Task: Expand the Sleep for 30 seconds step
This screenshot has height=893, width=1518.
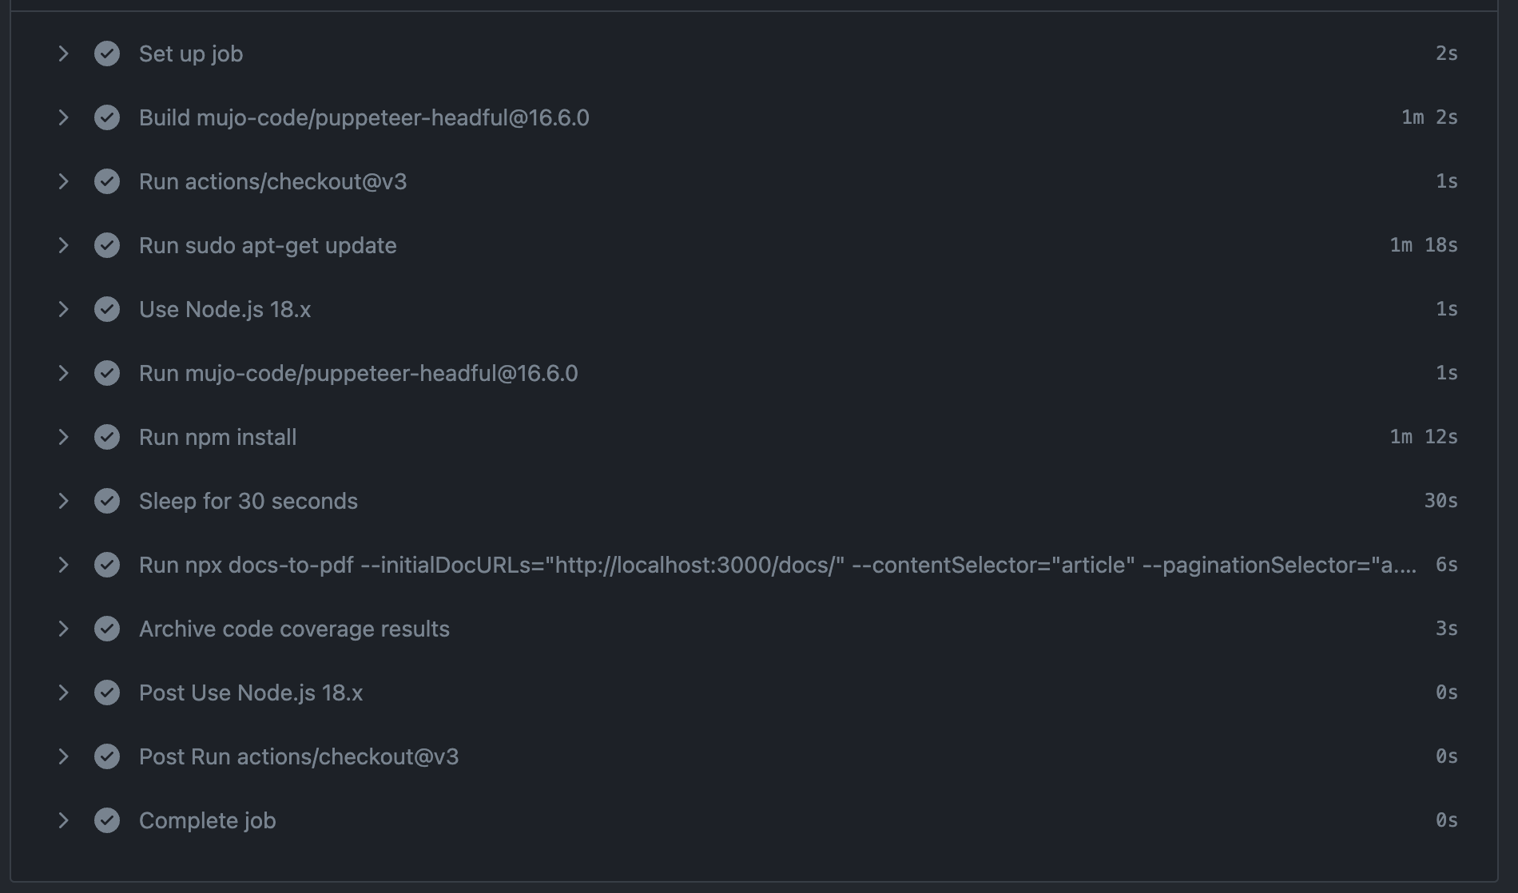Action: point(64,501)
